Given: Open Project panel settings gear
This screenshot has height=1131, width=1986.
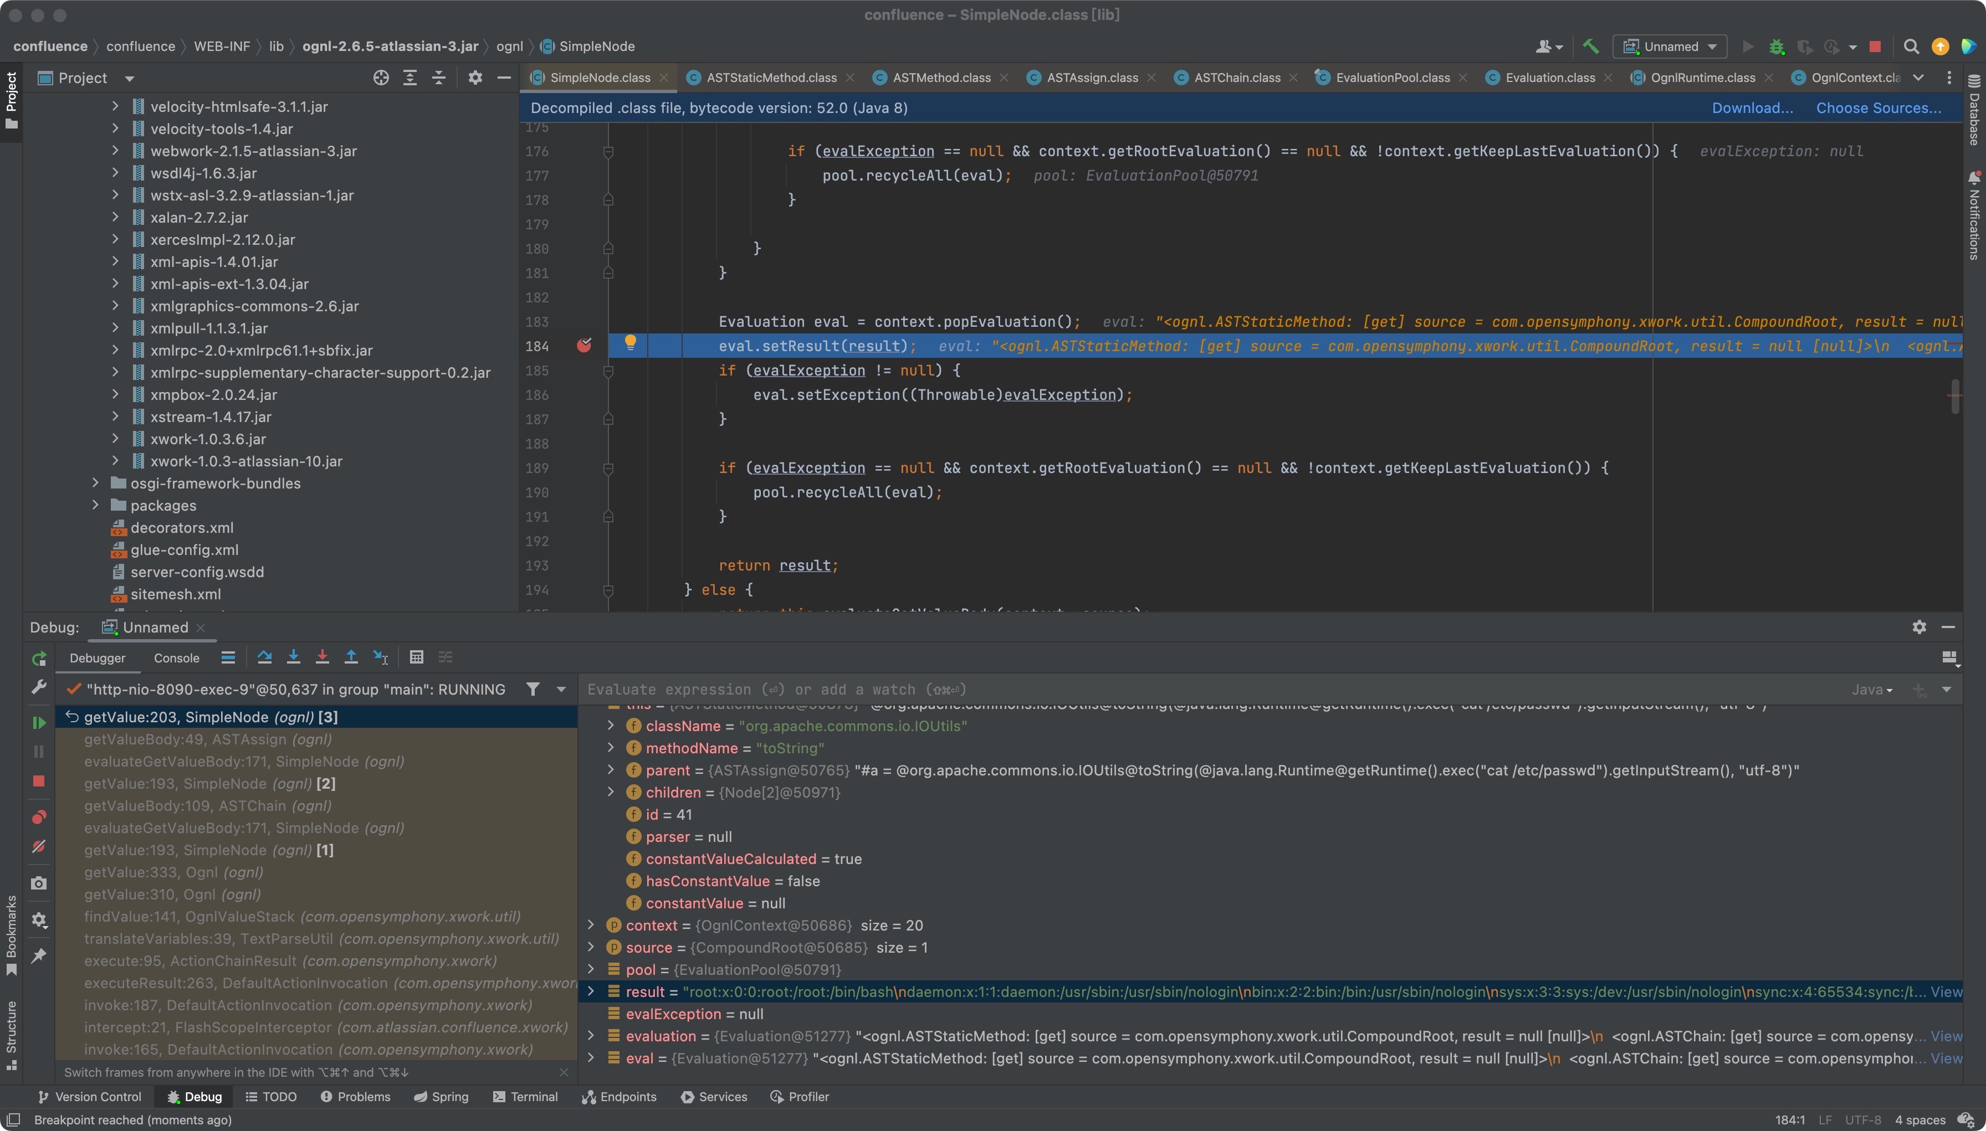Looking at the screenshot, I should click(x=475, y=78).
